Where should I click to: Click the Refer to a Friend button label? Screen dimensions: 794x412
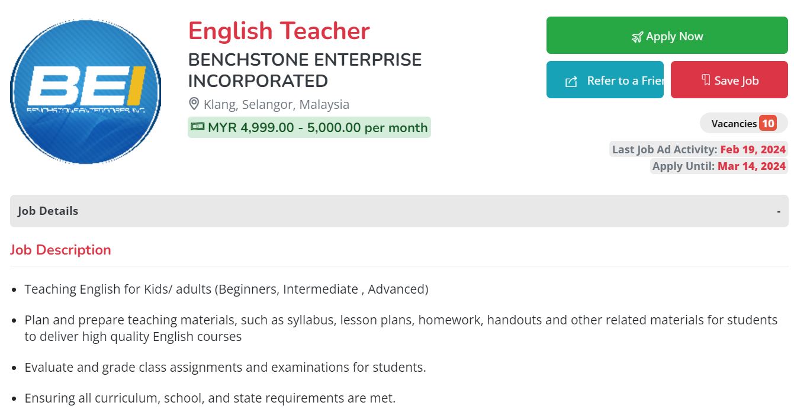(x=625, y=81)
